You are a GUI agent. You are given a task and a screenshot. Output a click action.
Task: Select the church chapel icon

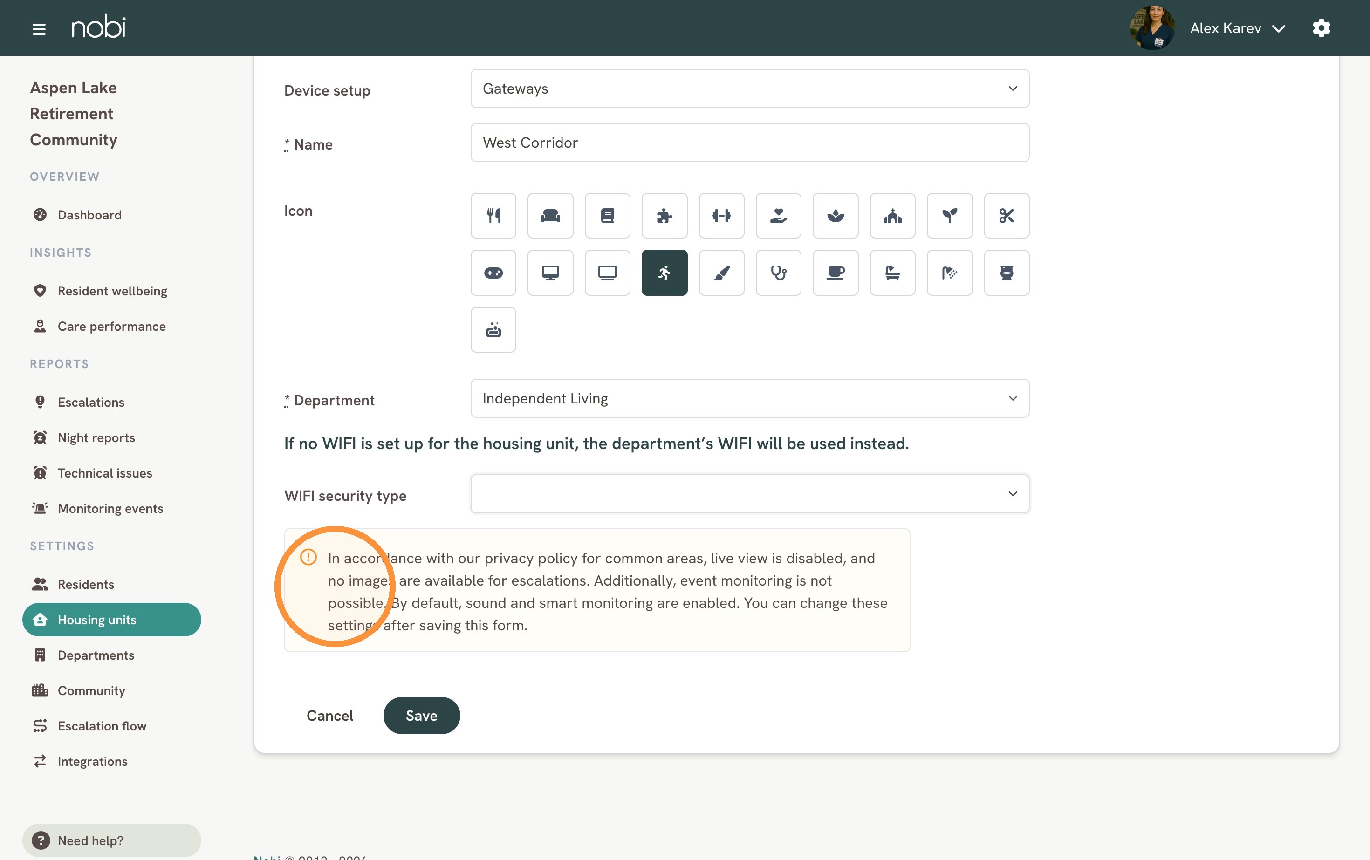click(893, 216)
